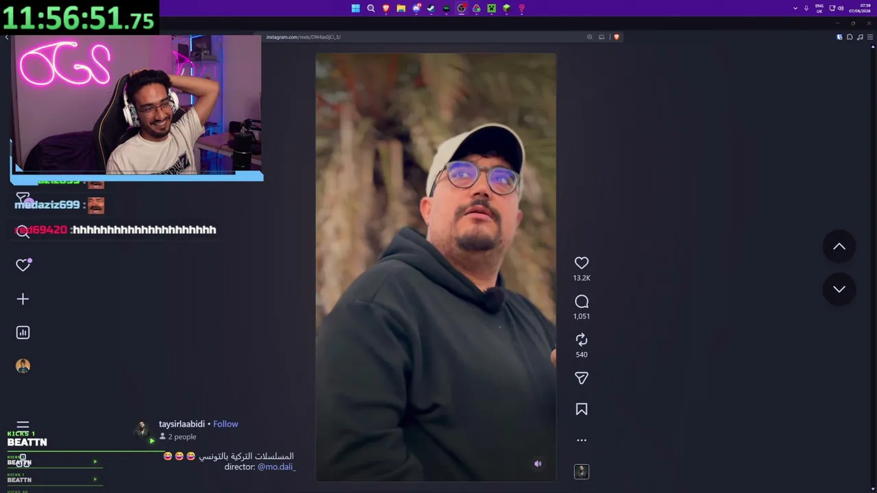Open the clock and date panel
The image size is (877, 493).
click(x=861, y=8)
